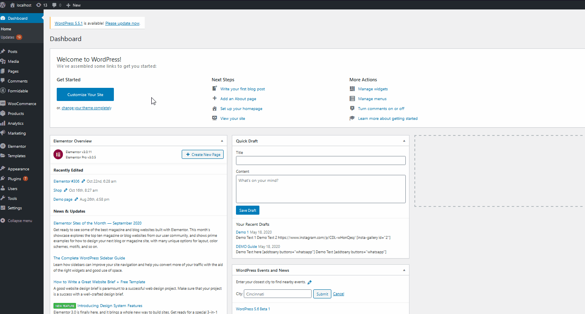The image size is (585, 314).
Task: Open the Add an About page link
Action: (238, 99)
